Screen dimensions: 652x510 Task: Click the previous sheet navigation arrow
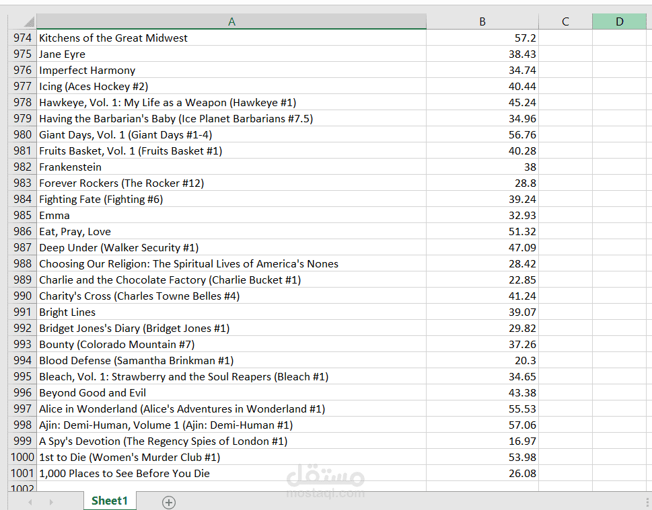point(30,502)
